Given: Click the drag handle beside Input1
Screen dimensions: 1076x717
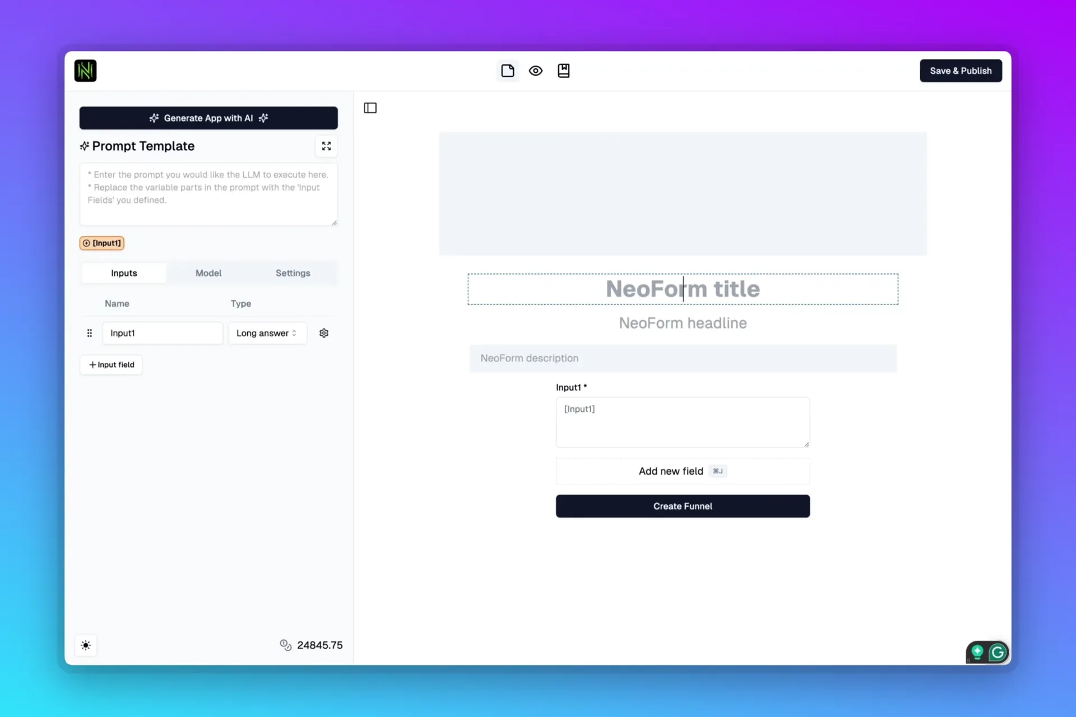Looking at the screenshot, I should (90, 333).
